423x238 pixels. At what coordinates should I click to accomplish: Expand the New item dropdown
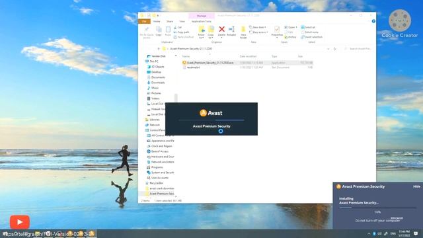(258, 27)
